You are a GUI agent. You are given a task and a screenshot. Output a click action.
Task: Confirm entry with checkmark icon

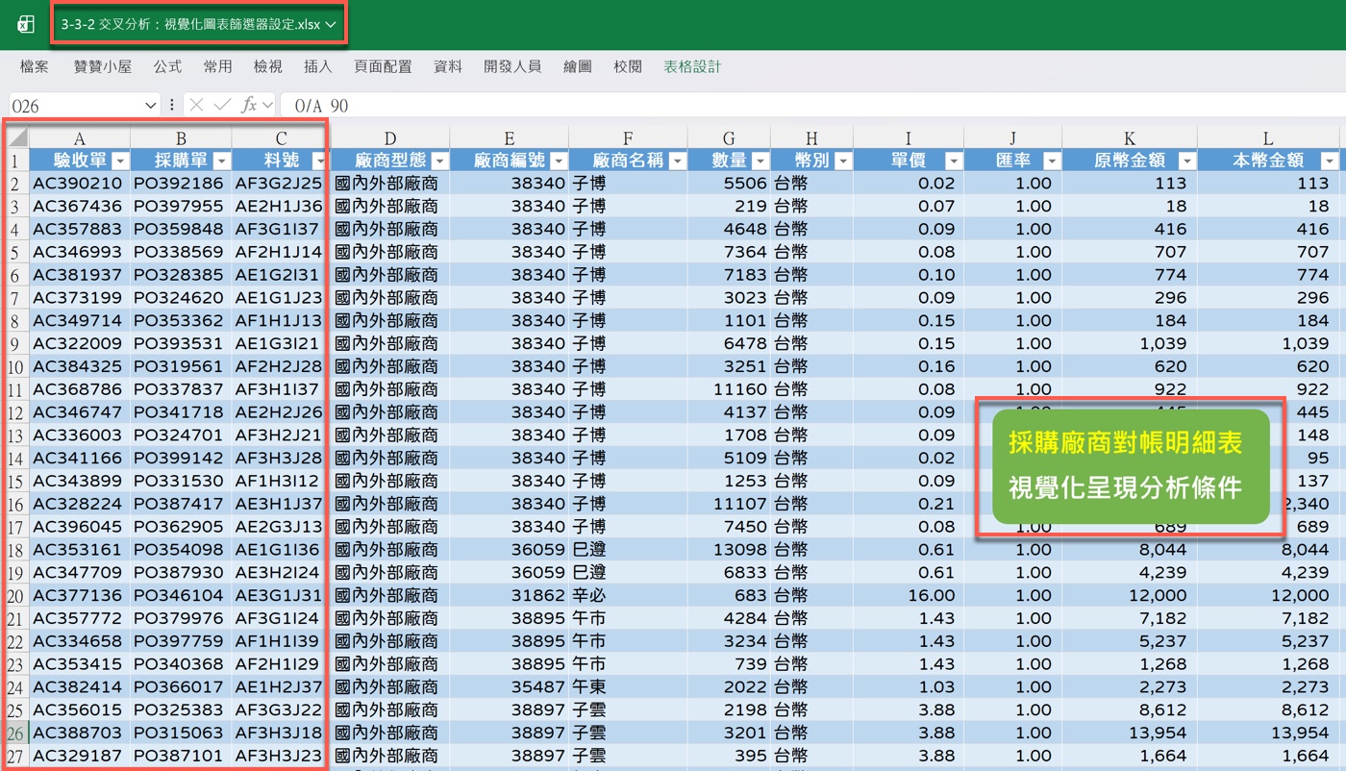coord(222,105)
